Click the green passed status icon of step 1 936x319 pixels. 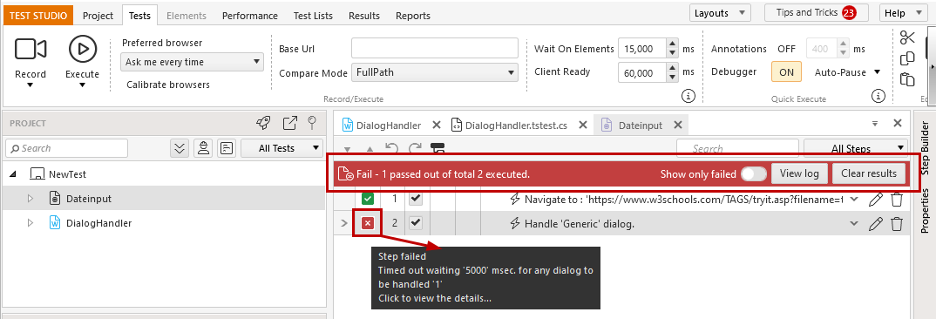369,199
